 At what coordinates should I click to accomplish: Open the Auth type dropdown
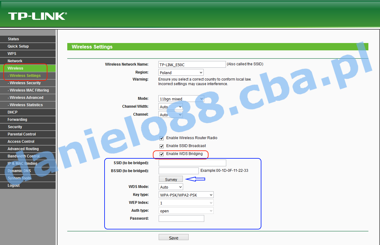coord(186,211)
